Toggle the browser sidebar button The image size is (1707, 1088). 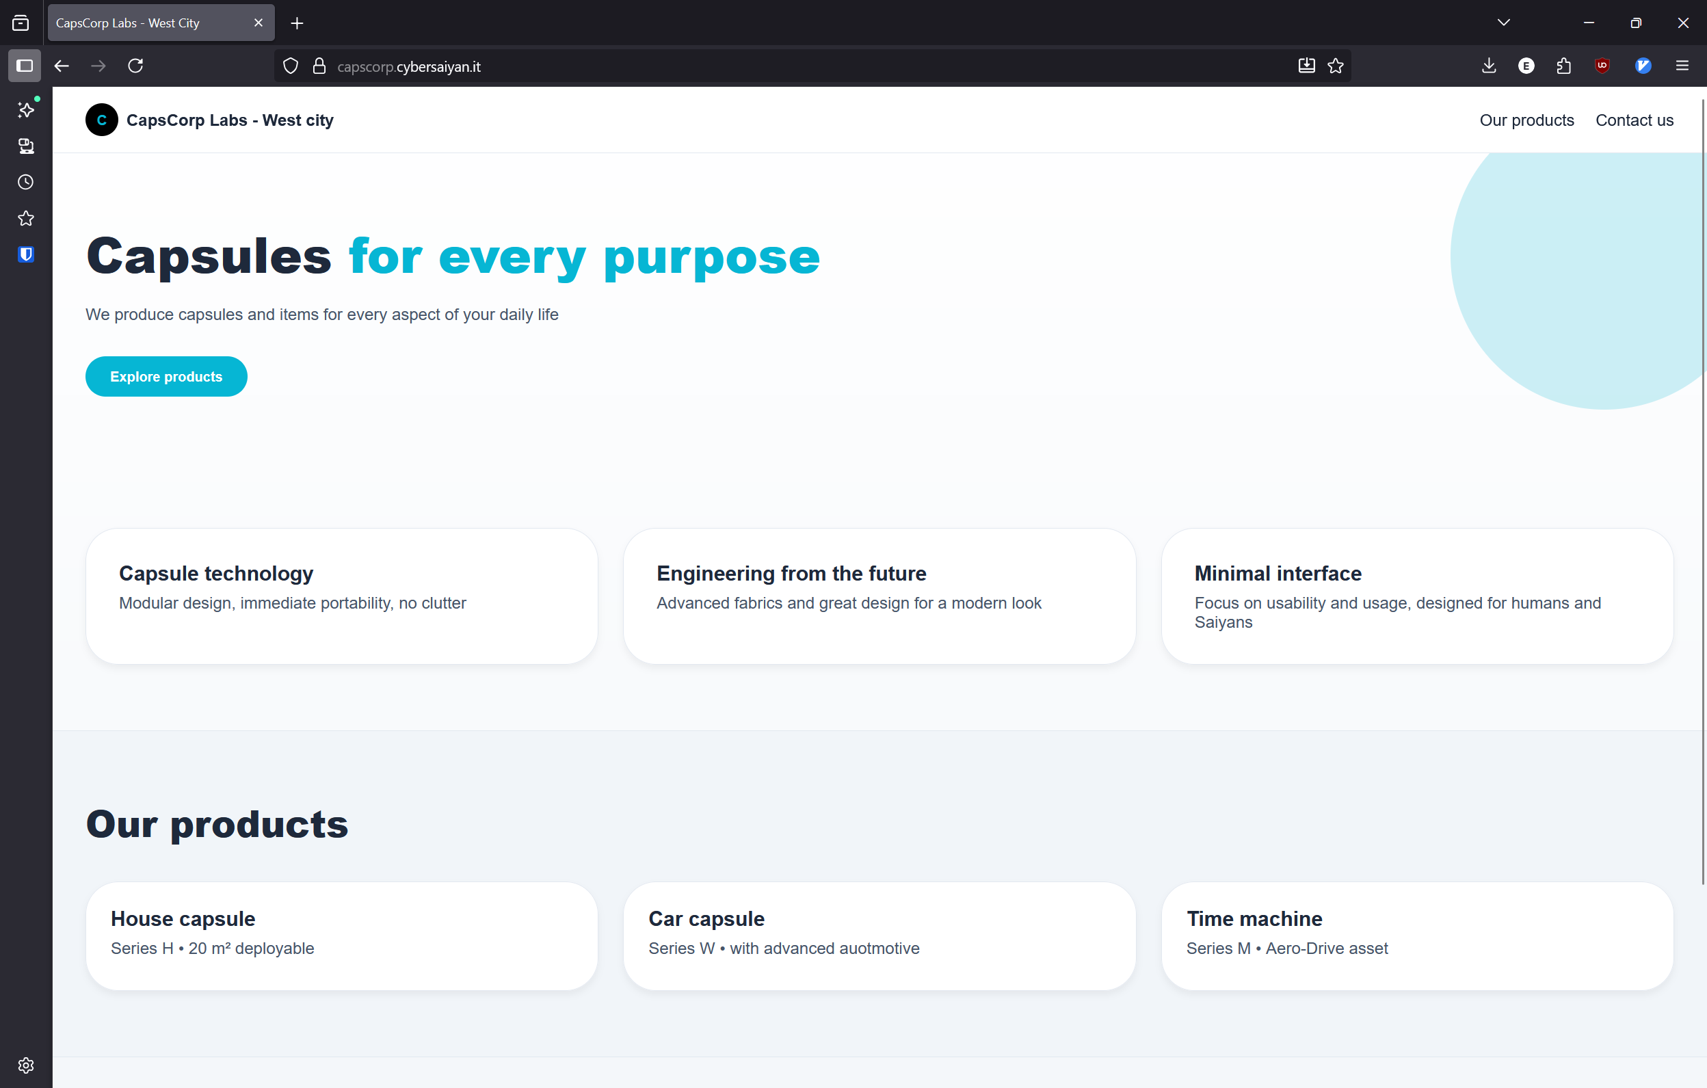click(25, 66)
